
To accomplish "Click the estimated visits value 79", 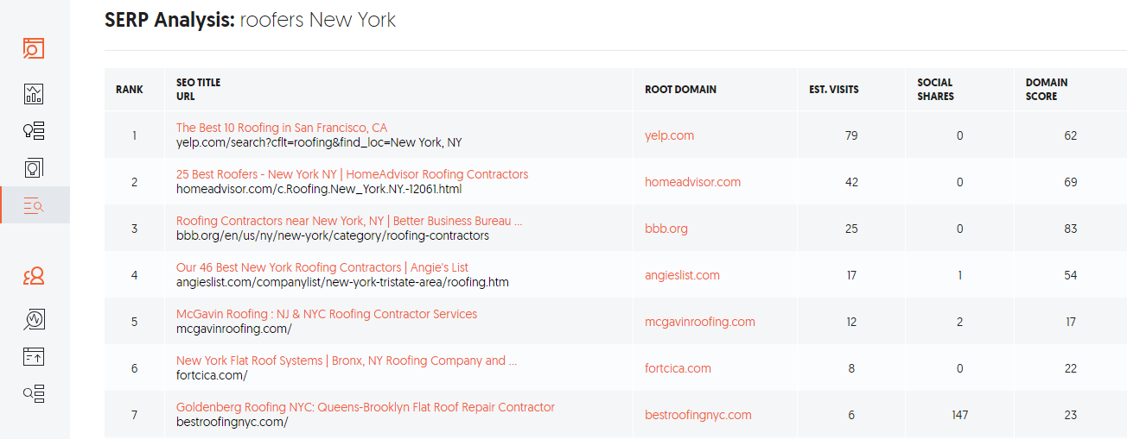I will pyautogui.click(x=851, y=135).
